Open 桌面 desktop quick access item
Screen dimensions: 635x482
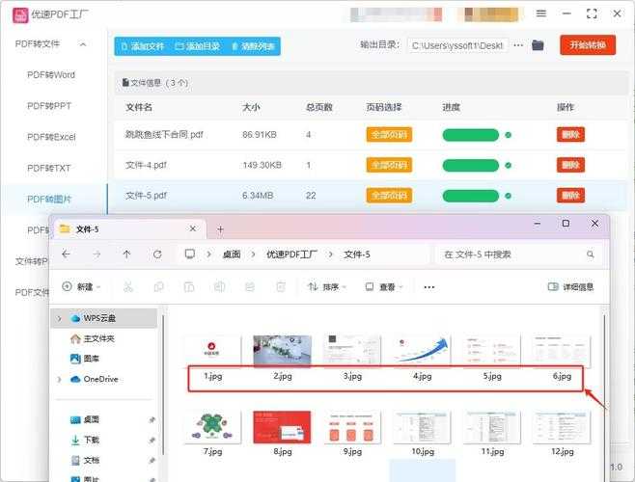point(85,419)
